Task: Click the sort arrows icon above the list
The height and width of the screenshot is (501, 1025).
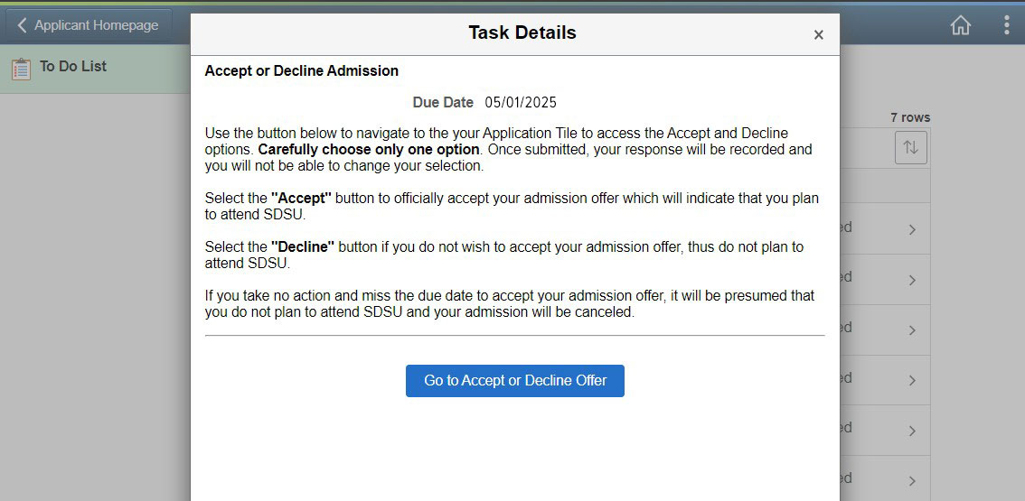Action: (x=910, y=148)
